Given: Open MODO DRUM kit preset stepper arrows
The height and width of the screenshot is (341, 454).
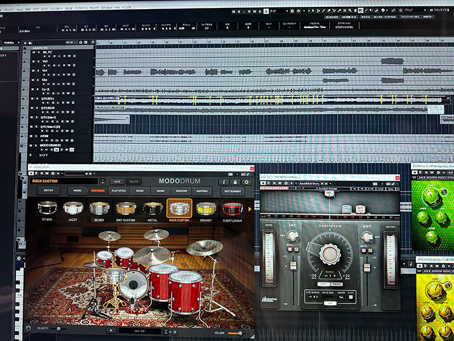Looking at the screenshot, I should coord(103,181).
